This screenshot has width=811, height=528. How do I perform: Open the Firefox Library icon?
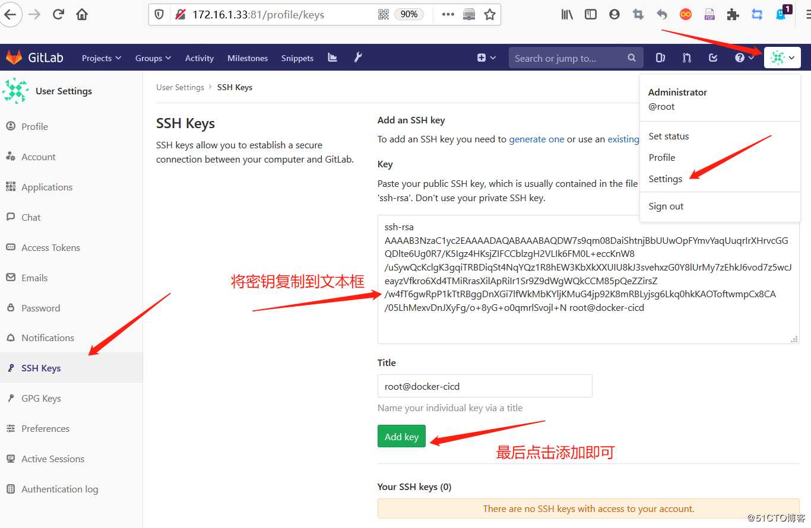567,15
